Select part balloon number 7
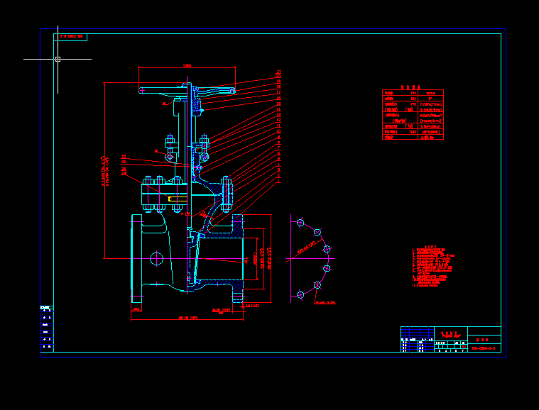 (279, 148)
